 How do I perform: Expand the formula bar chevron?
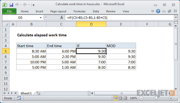tap(176, 18)
